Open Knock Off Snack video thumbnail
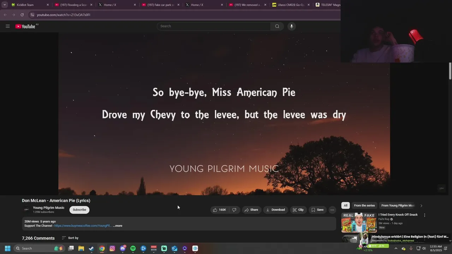 click(x=359, y=223)
